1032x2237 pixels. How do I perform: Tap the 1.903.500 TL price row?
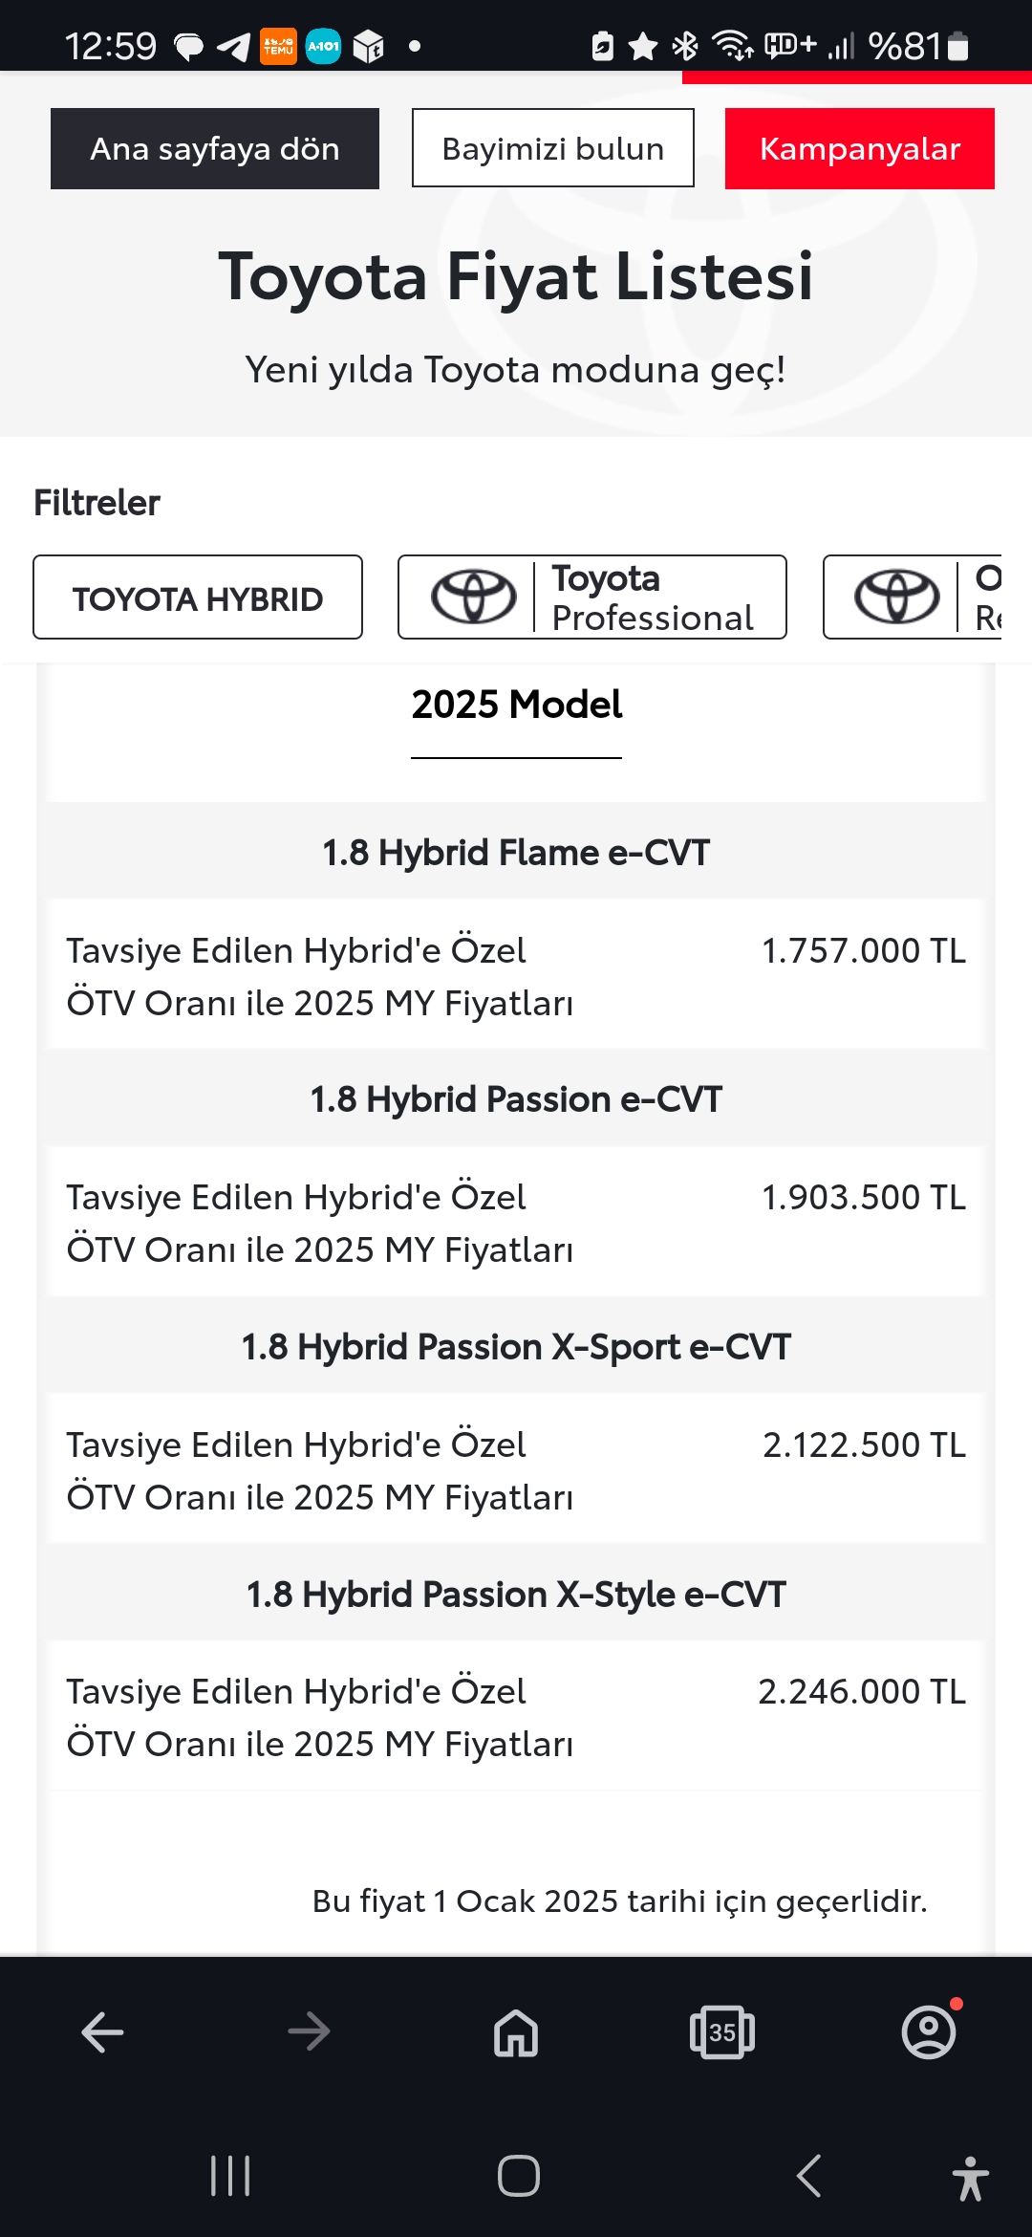[x=516, y=1223]
